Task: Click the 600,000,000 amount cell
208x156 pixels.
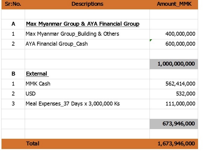Action: click(174, 44)
